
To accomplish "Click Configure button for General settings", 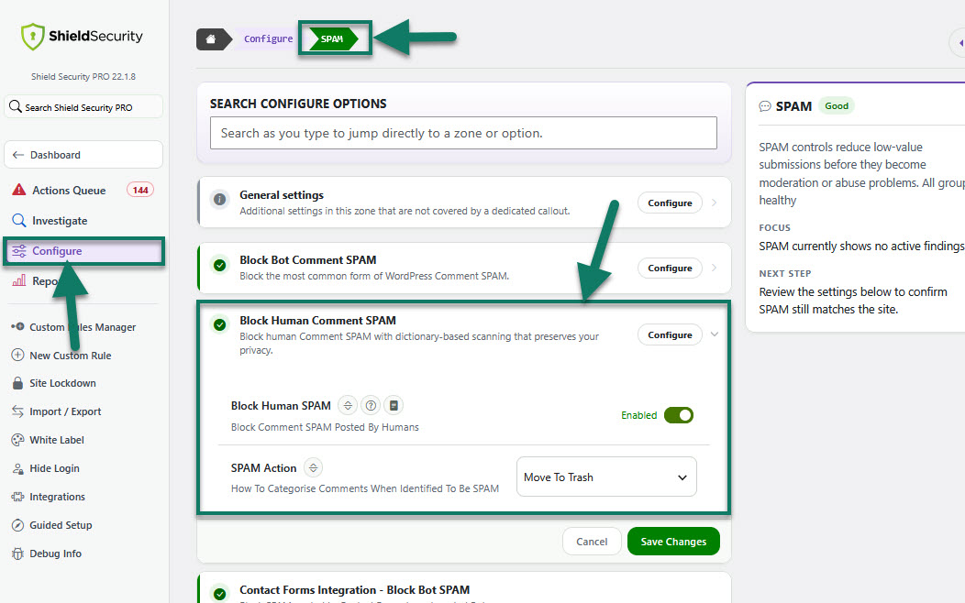I will pos(670,203).
